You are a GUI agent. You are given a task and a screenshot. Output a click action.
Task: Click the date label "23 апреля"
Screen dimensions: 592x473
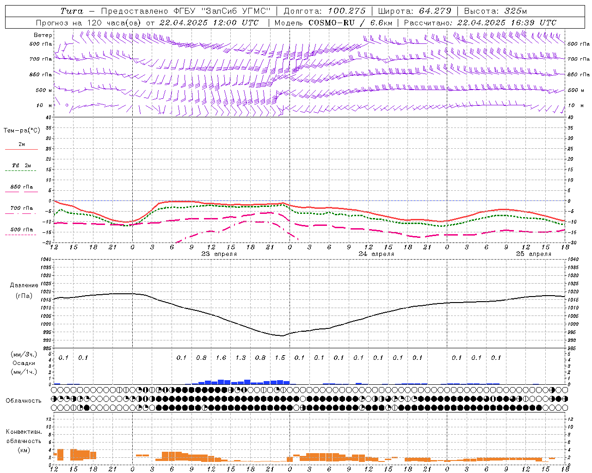click(219, 254)
